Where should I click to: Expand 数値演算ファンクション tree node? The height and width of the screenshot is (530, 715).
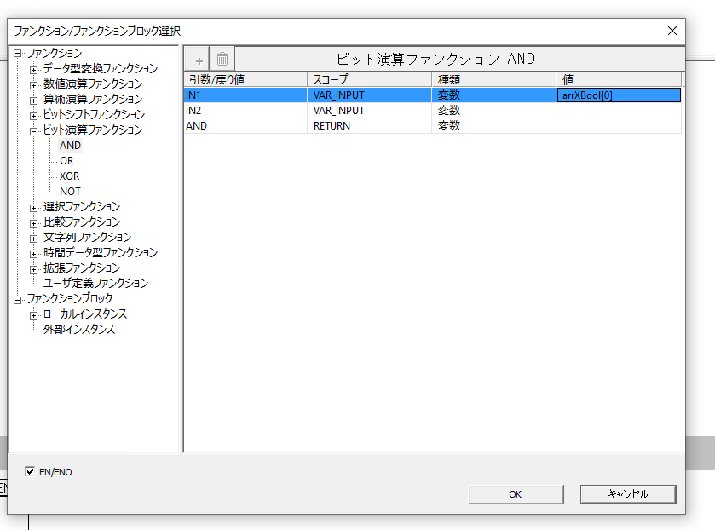(34, 84)
